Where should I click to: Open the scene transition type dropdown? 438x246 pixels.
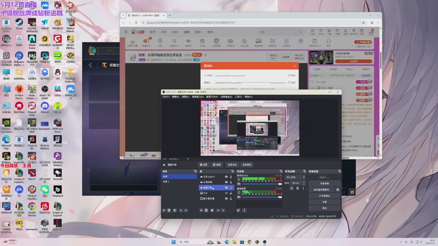pyautogui.click(x=296, y=177)
